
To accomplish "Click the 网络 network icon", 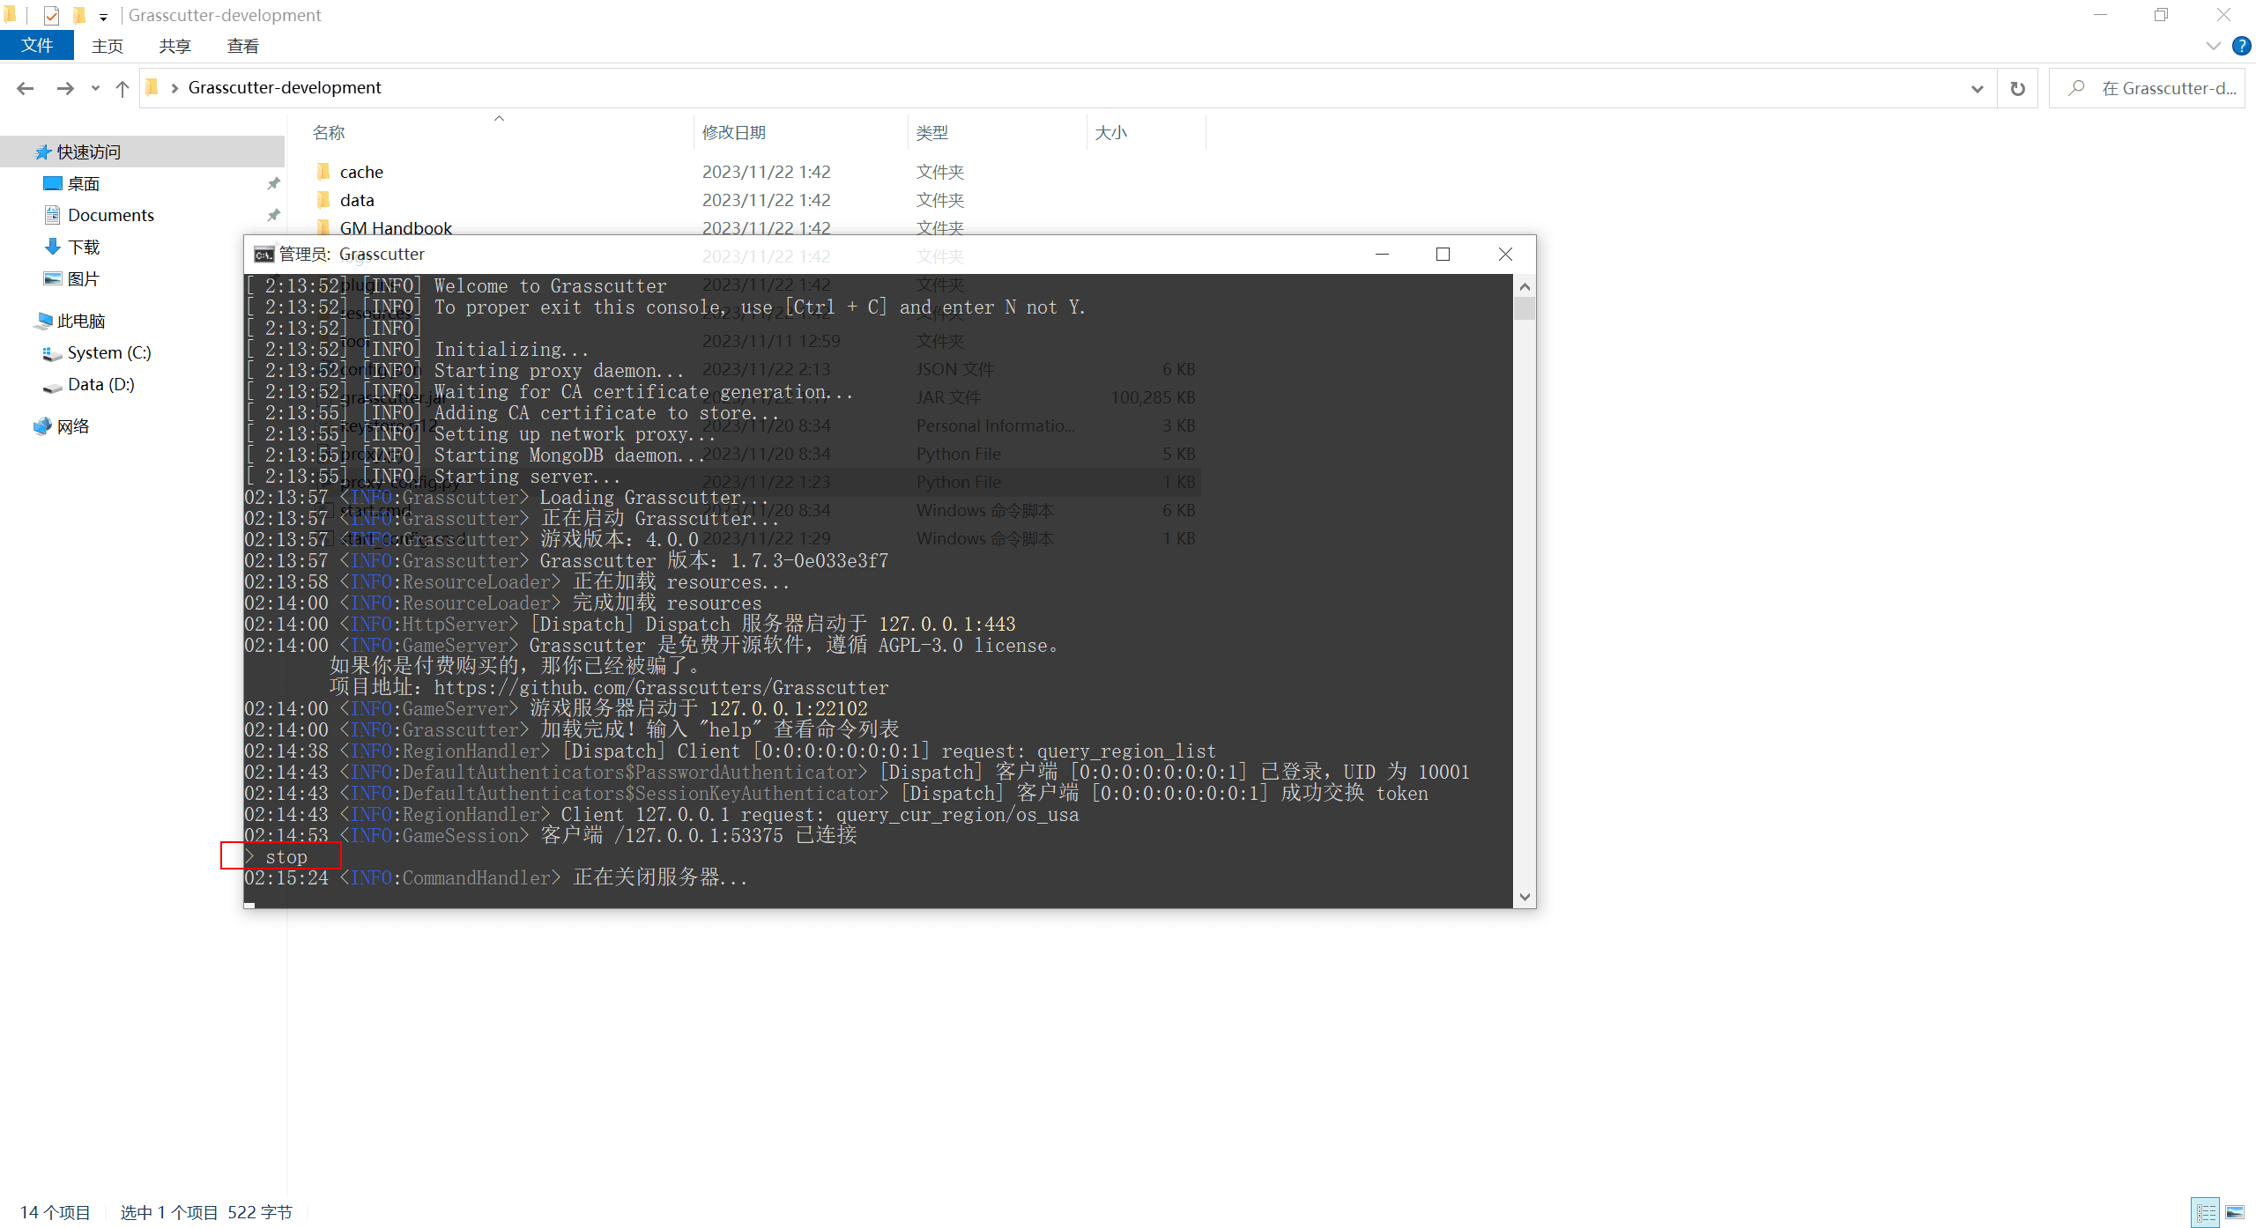I will click(x=42, y=426).
